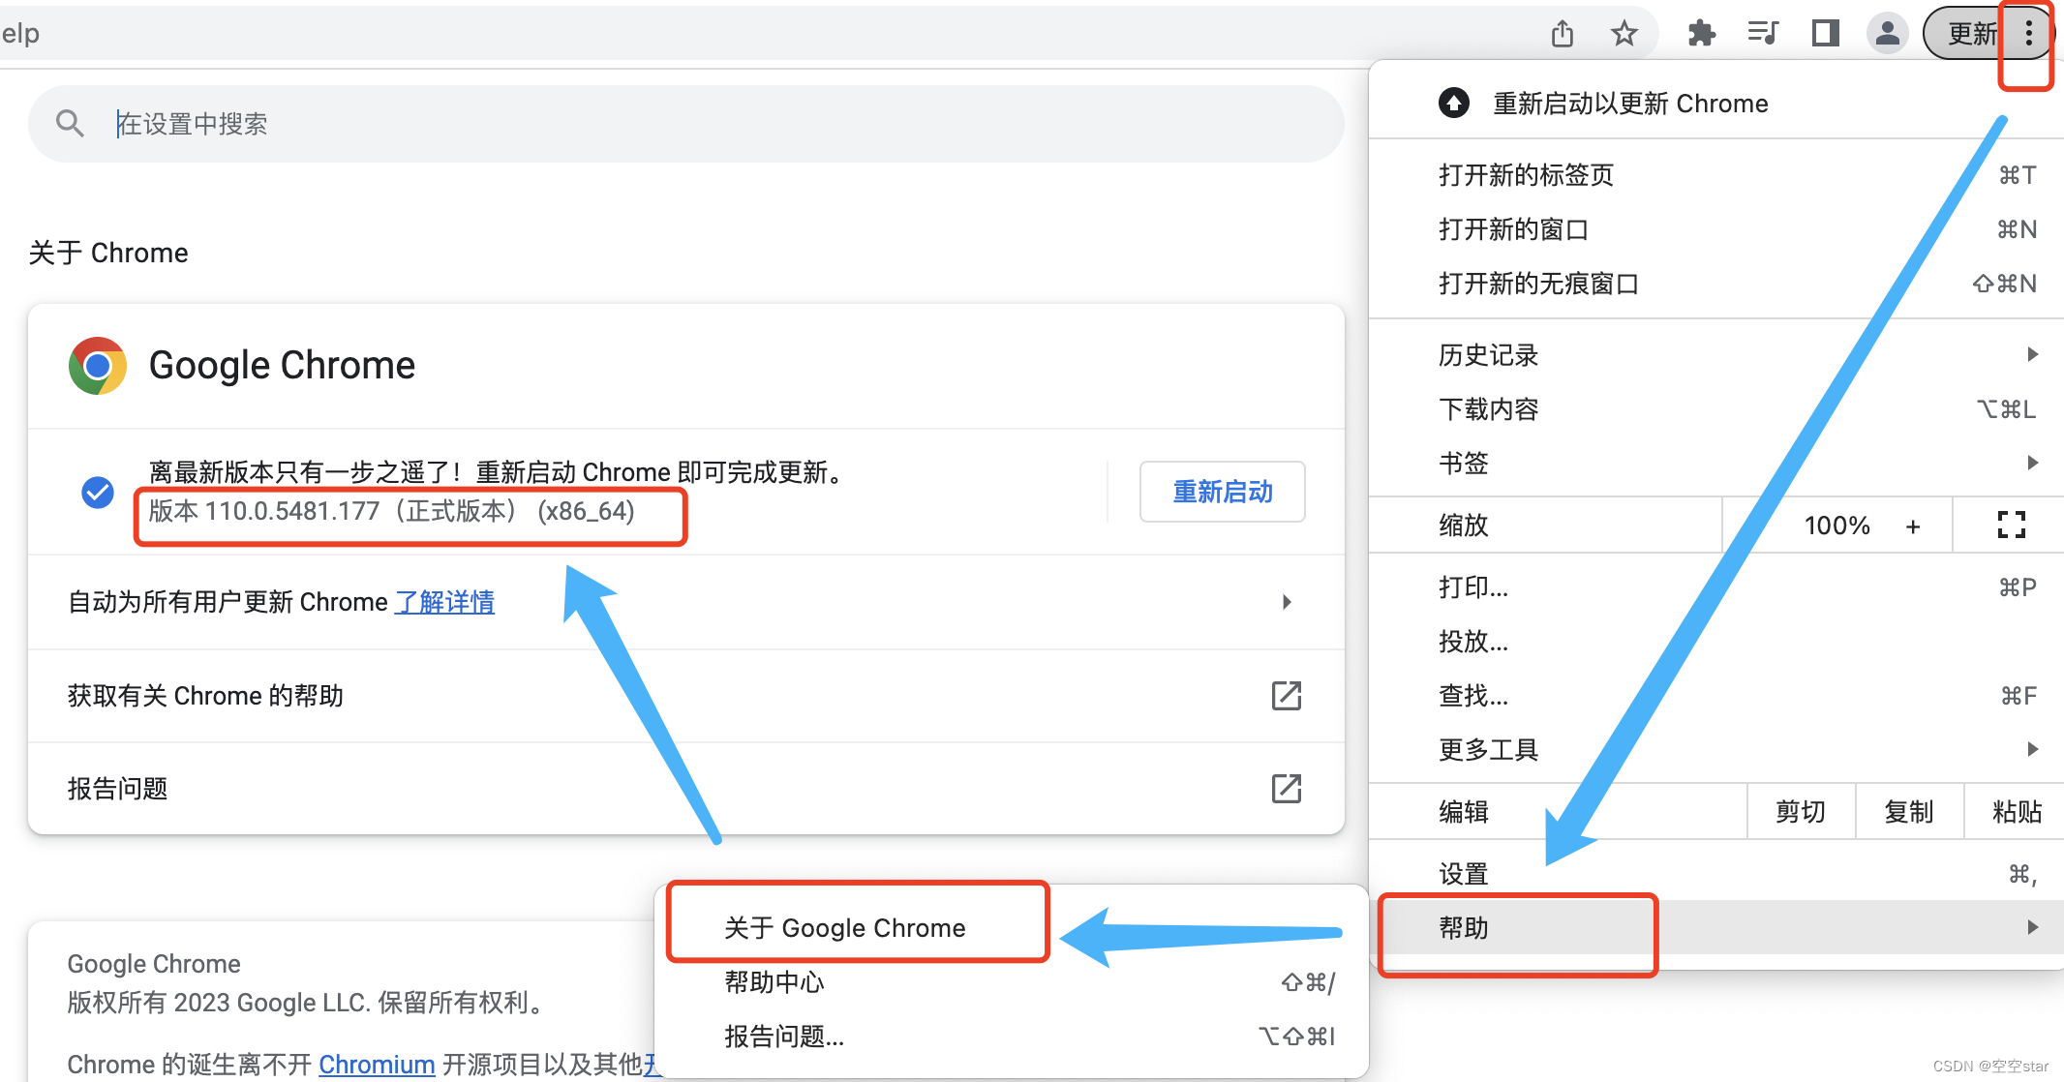Click the share page icon

(1563, 34)
